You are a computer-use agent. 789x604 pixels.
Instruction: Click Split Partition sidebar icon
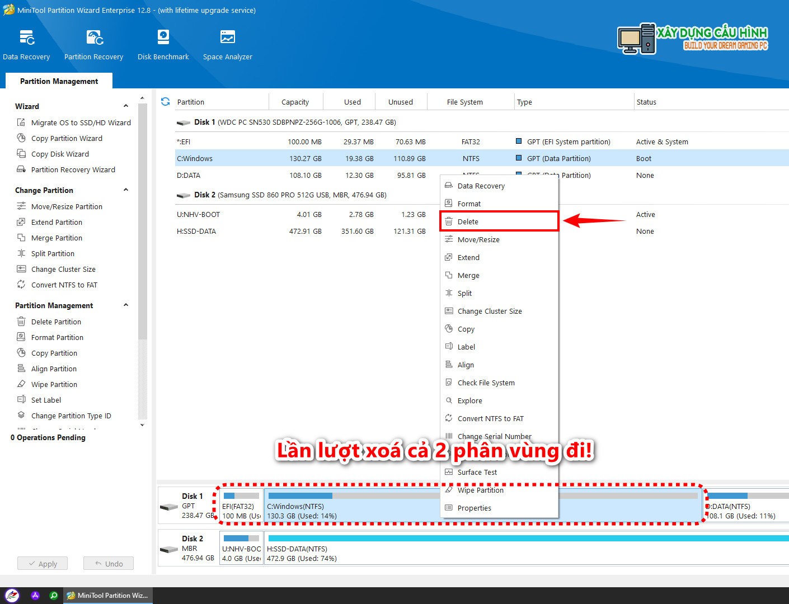[x=21, y=253]
